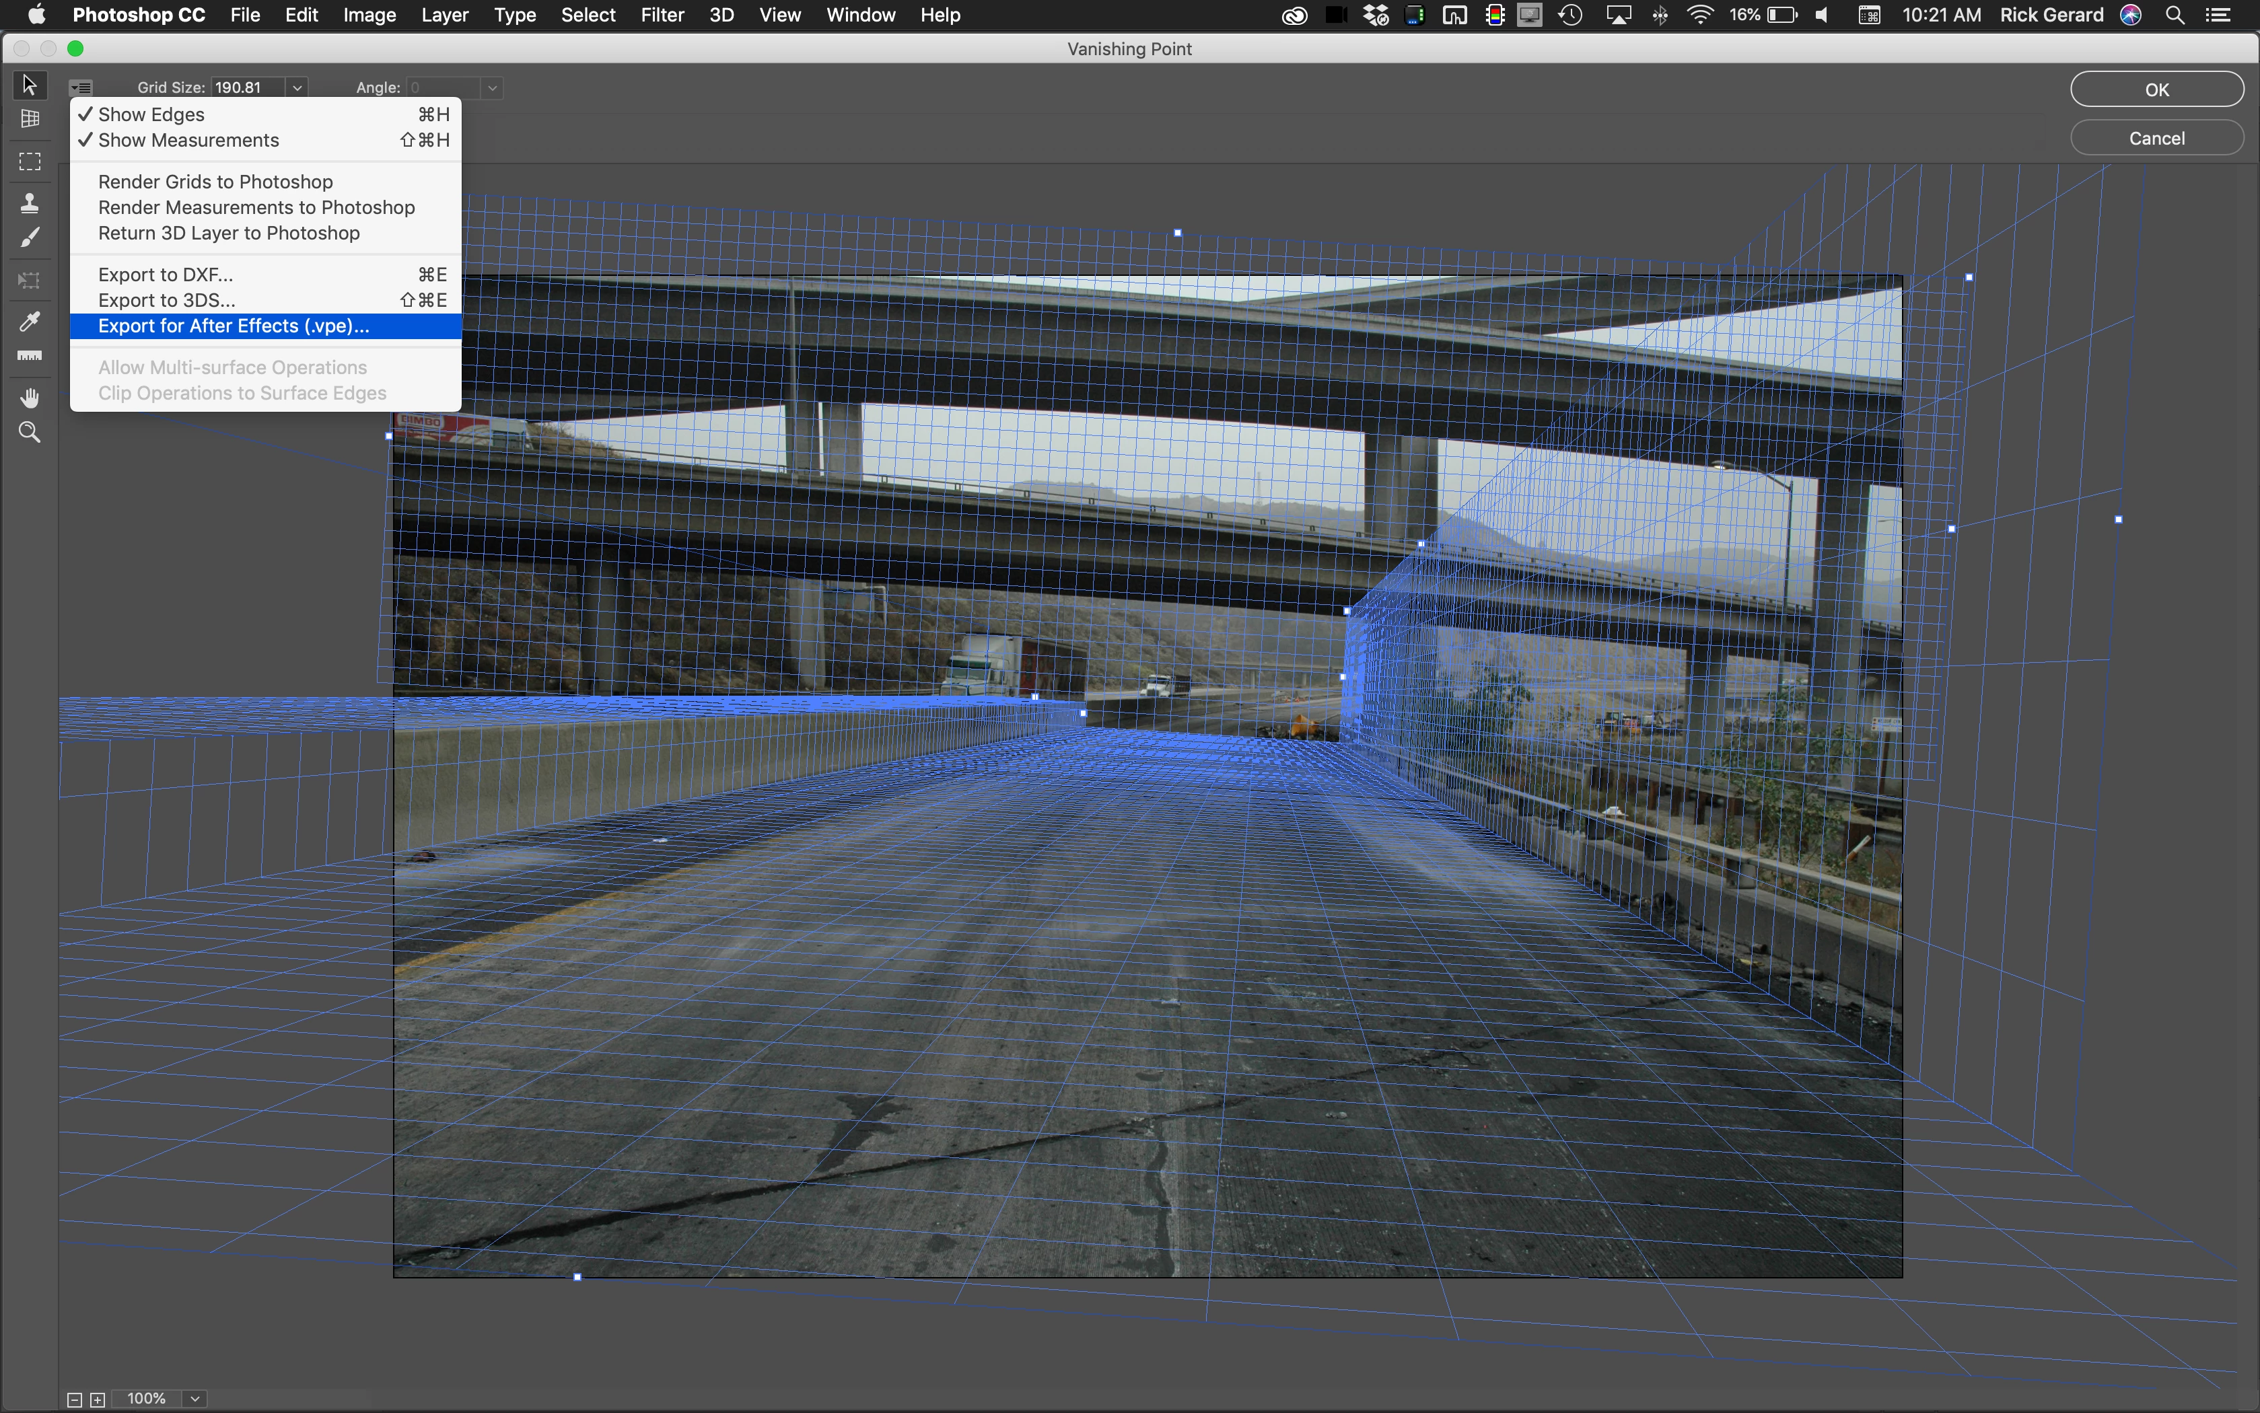The image size is (2260, 1413).
Task: Select the Zoom magnifier tool
Action: [29, 433]
